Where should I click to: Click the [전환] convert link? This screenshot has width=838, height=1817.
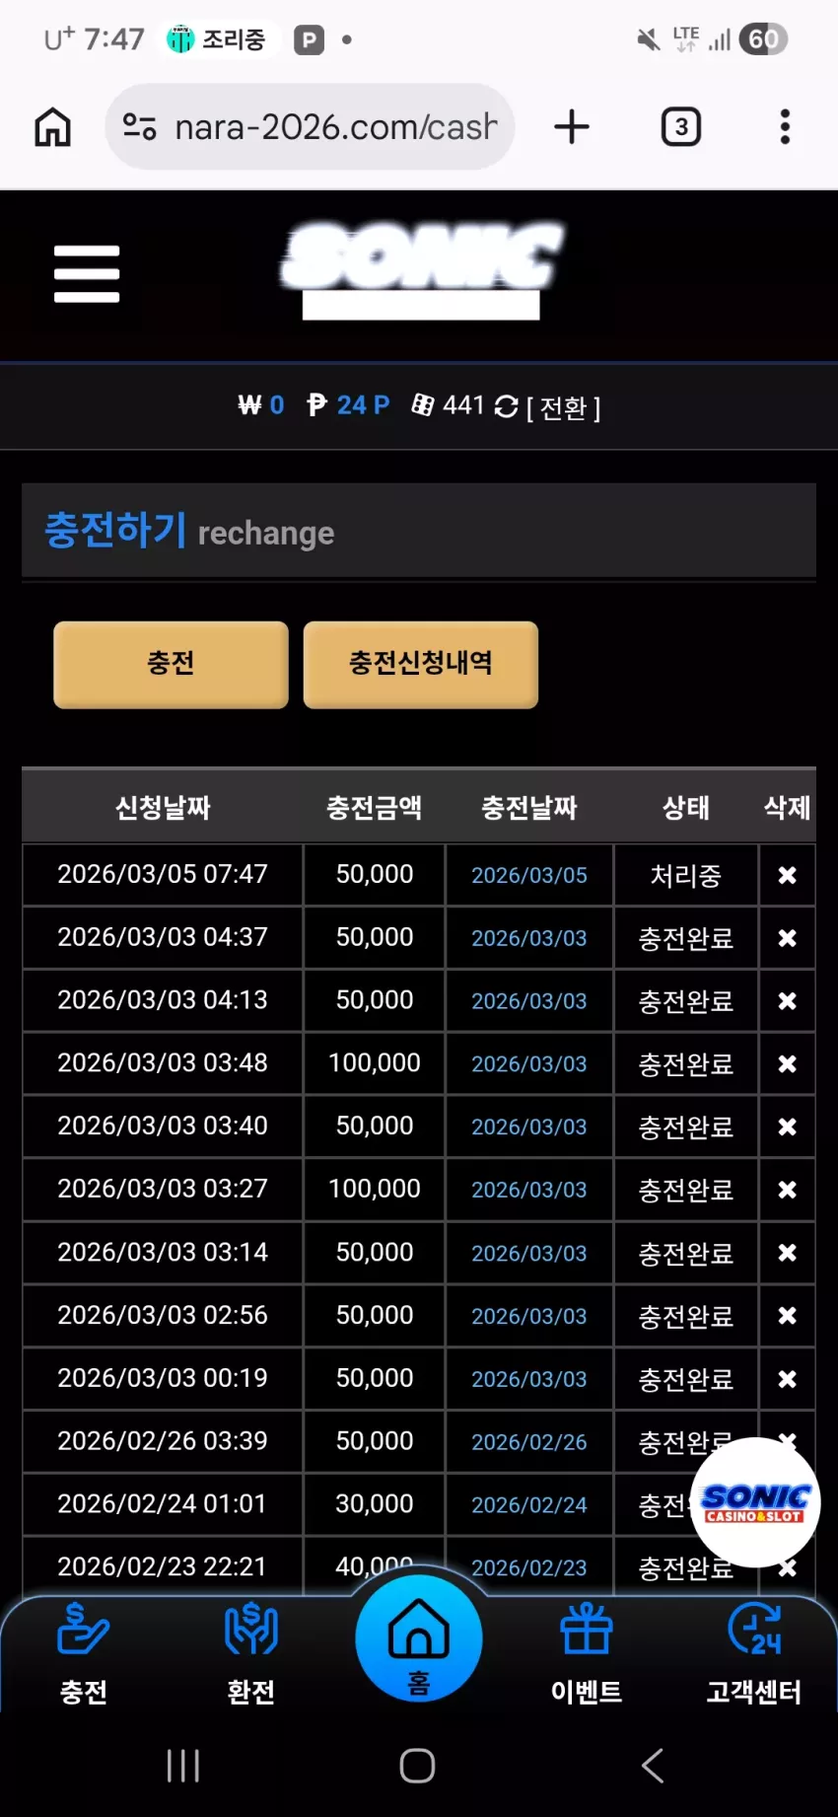(564, 406)
